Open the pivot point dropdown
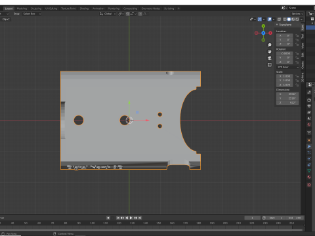The height and width of the screenshot is (236, 315). click(x=121, y=14)
